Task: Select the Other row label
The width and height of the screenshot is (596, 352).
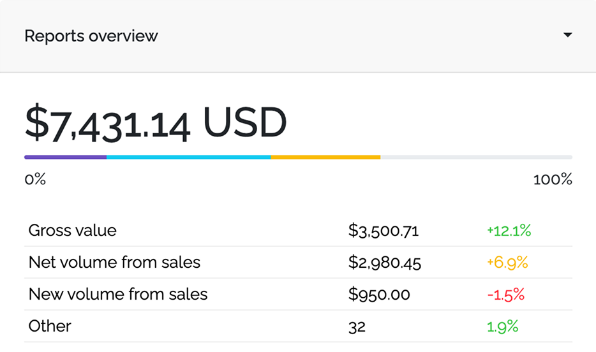Action: click(50, 326)
